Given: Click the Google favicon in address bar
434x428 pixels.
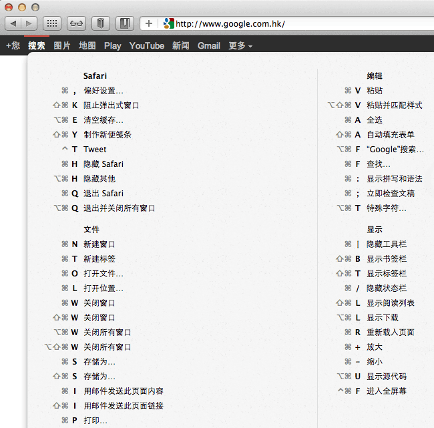Looking at the screenshot, I should pyautogui.click(x=168, y=23).
